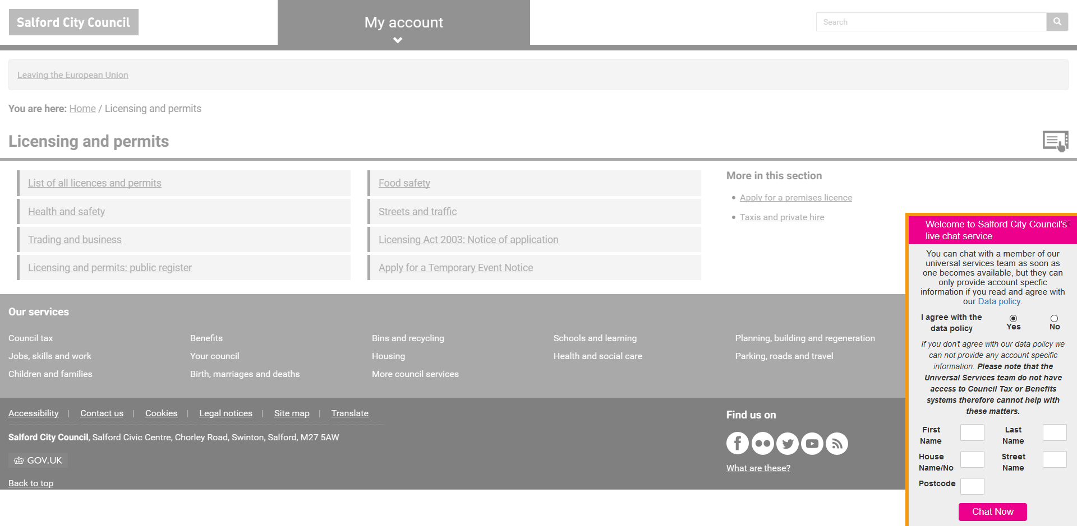Open the Facebook icon

point(738,443)
